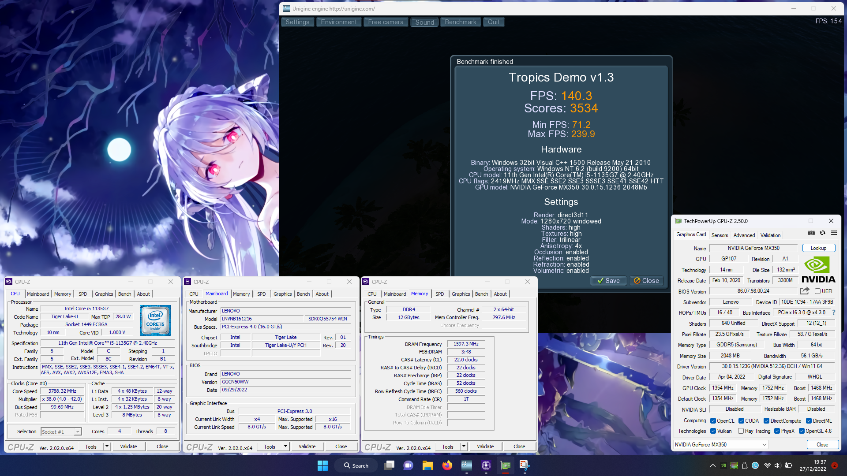Open File Explorer from the taskbar
This screenshot has height=476, width=847.
(x=427, y=465)
